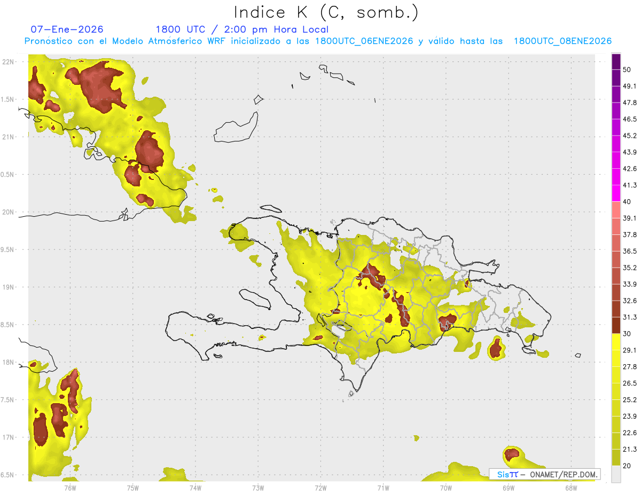The image size is (641, 495).
Task: Click the color scale label "50"
Action: tap(627, 69)
